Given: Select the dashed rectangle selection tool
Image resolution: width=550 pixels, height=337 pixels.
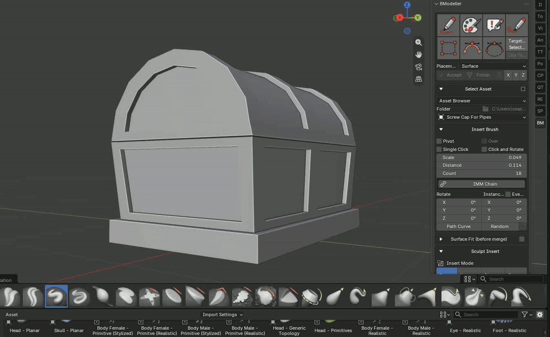Looking at the screenshot, I should [x=448, y=48].
